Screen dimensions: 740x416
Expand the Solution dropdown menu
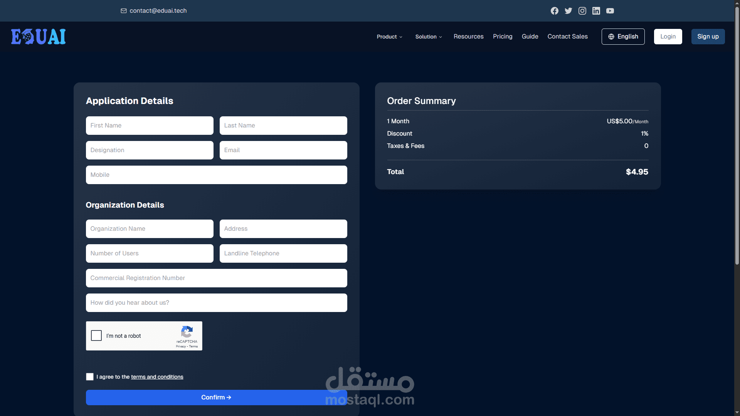pos(429,37)
